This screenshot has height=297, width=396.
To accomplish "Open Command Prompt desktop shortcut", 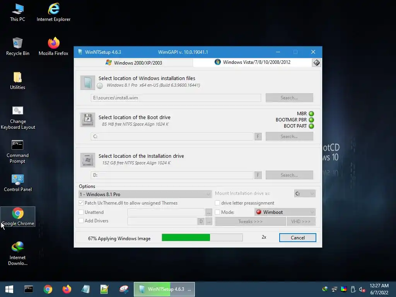I will point(17,152).
